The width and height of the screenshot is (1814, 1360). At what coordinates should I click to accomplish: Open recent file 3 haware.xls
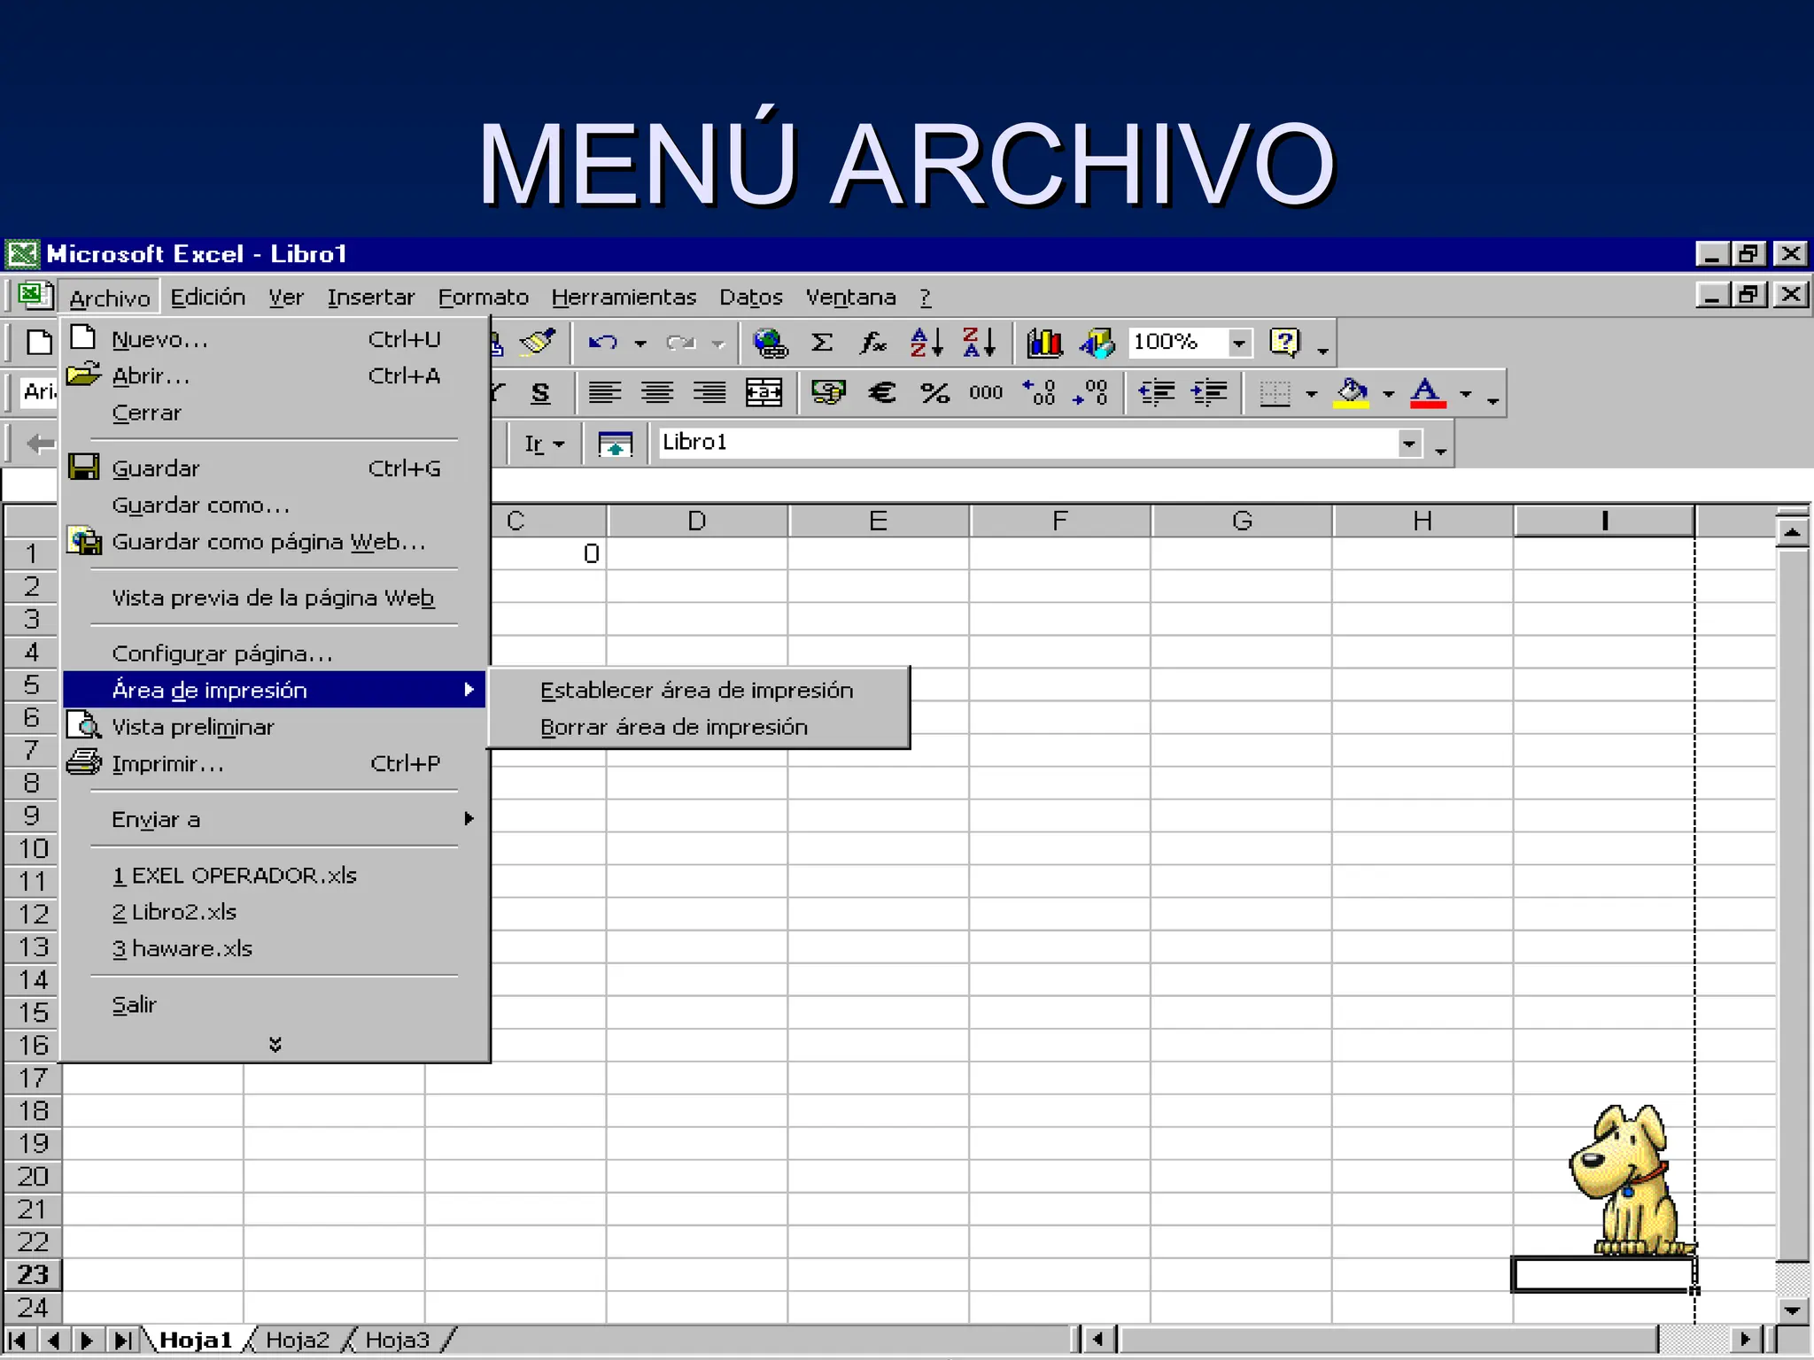click(x=275, y=948)
